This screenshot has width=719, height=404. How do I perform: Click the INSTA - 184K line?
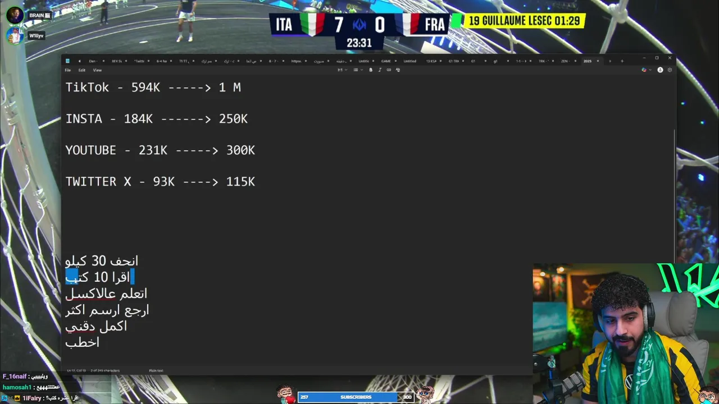coord(156,119)
